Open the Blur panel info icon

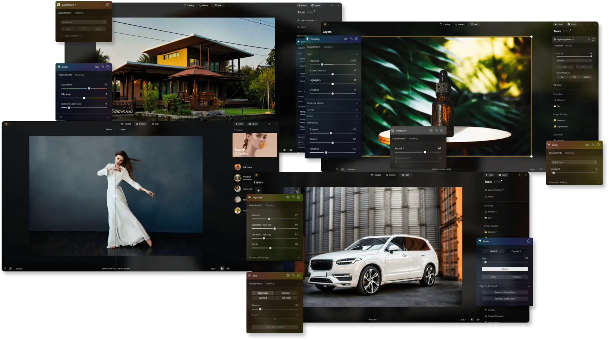[299, 275]
